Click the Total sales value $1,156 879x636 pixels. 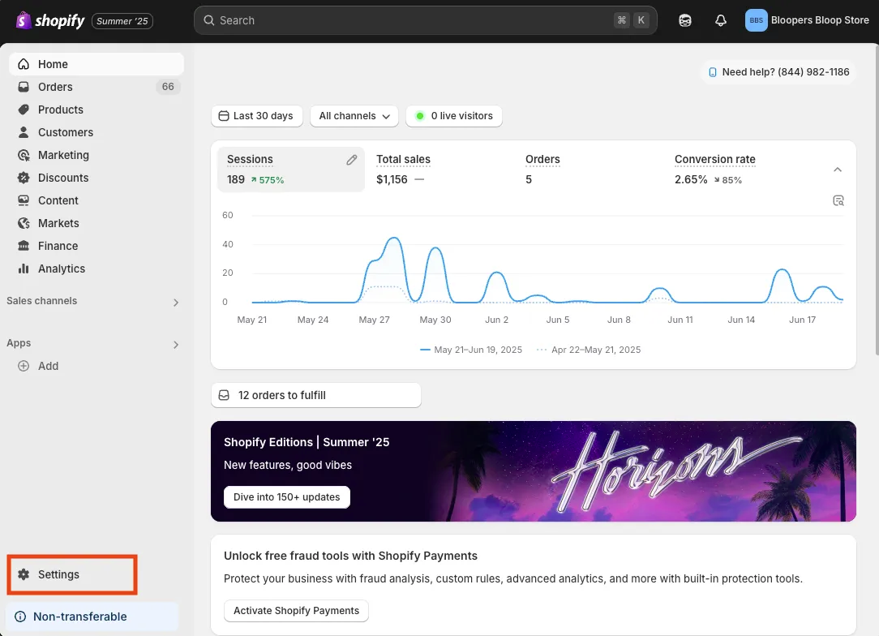click(x=392, y=179)
